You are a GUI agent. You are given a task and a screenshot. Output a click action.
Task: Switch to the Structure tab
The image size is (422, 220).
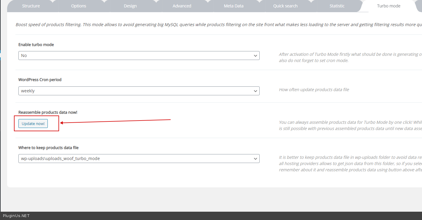click(x=31, y=6)
